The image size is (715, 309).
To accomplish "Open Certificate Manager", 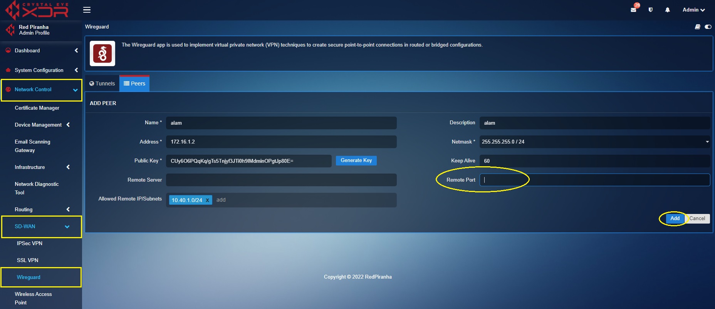I will (37, 108).
